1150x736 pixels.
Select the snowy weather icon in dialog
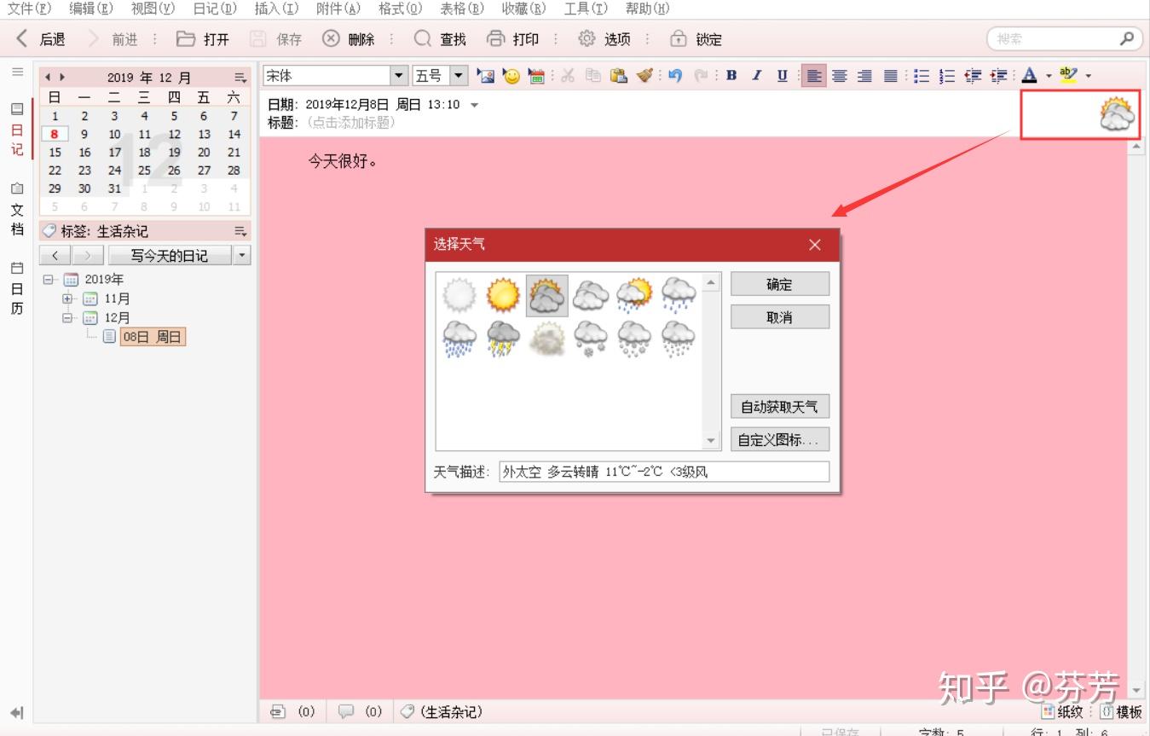click(x=591, y=338)
